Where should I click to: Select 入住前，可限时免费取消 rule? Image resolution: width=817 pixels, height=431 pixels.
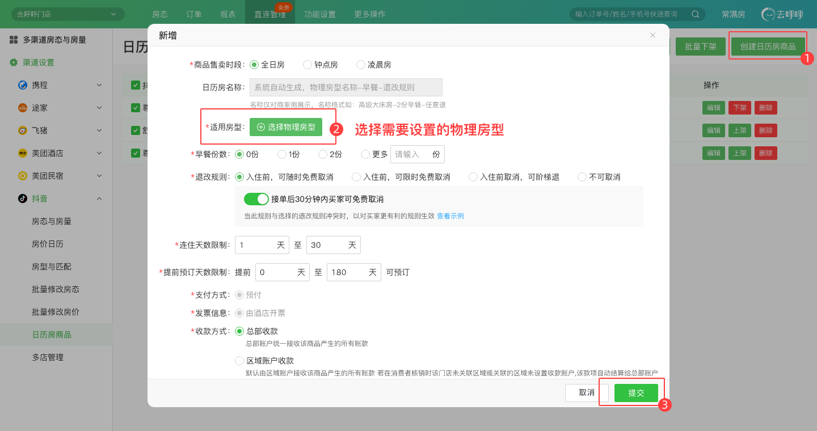click(x=356, y=177)
